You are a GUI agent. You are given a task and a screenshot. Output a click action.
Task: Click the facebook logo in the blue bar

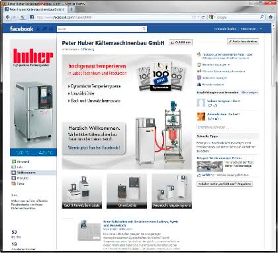click(22, 29)
